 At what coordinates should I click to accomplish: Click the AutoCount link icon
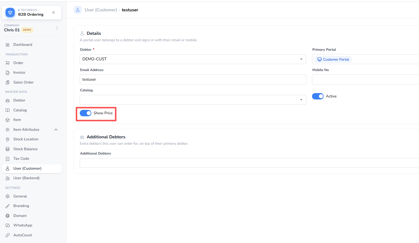pos(8,235)
